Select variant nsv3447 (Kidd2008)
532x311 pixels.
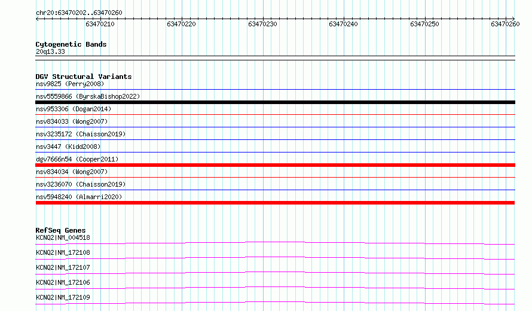pyautogui.click(x=68, y=147)
